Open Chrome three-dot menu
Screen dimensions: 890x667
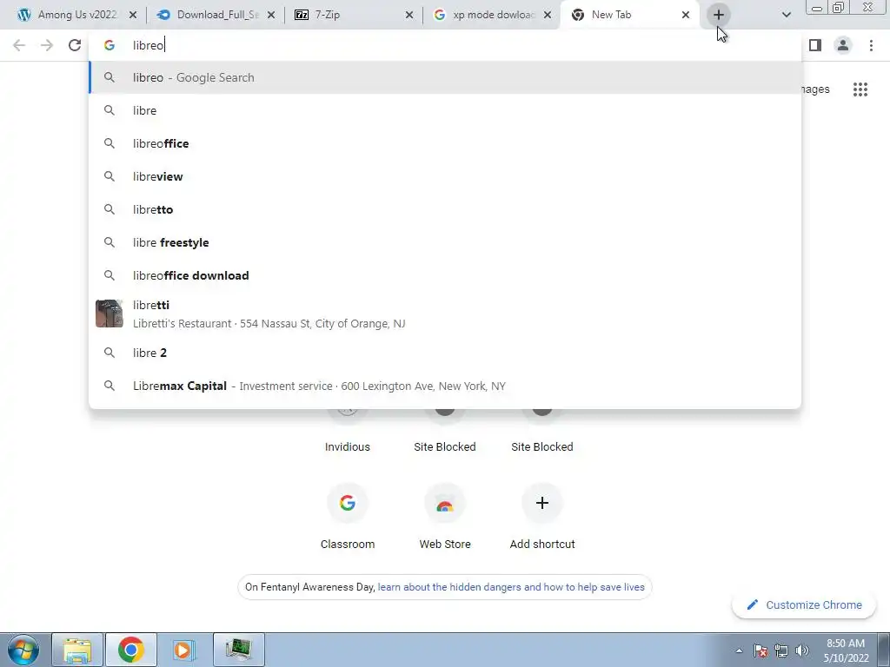coord(871,45)
